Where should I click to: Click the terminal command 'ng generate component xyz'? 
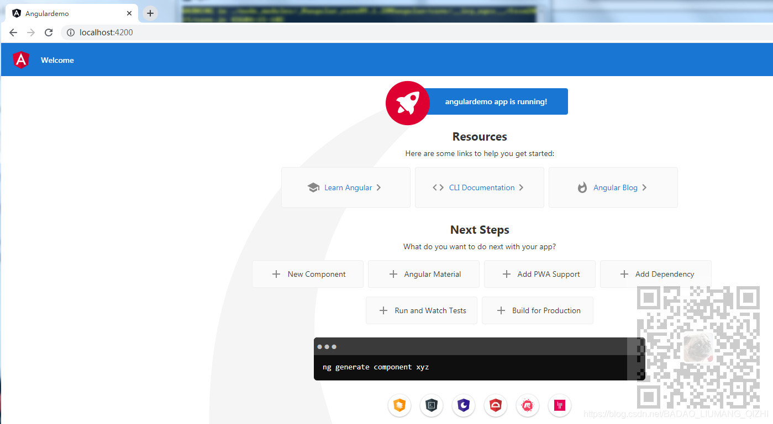376,367
